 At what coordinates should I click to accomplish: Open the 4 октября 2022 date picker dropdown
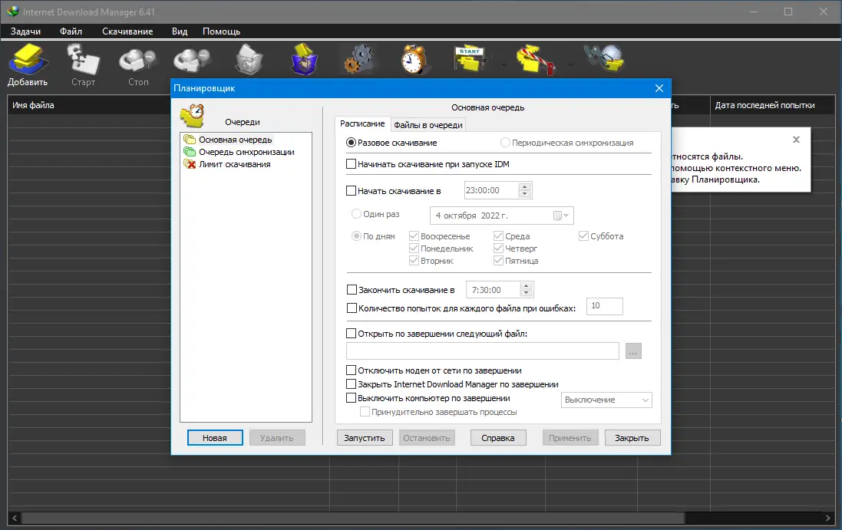(x=561, y=216)
